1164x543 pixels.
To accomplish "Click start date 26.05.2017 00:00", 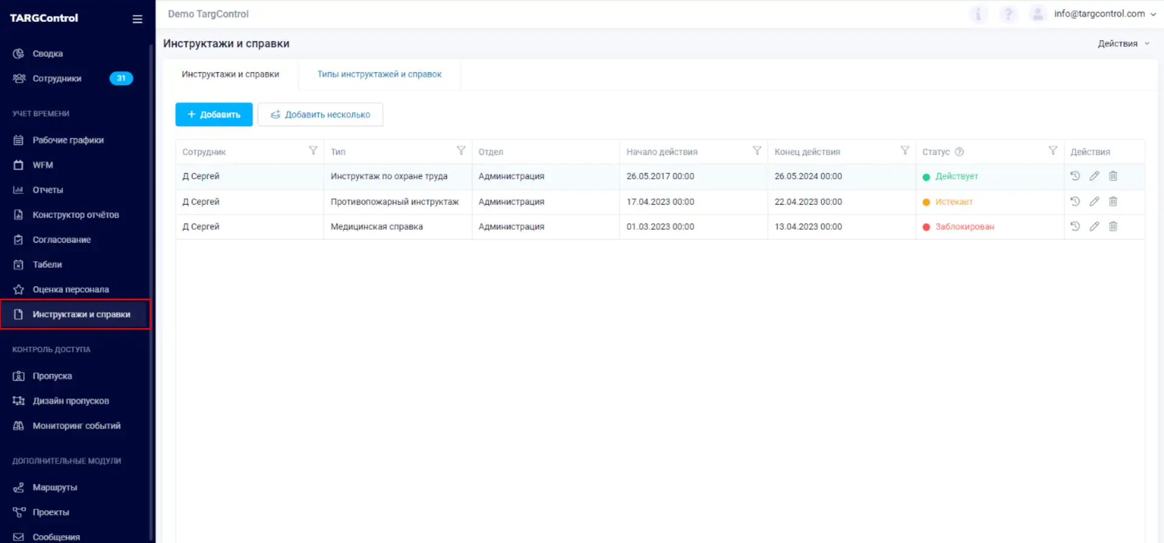I will (x=660, y=176).
